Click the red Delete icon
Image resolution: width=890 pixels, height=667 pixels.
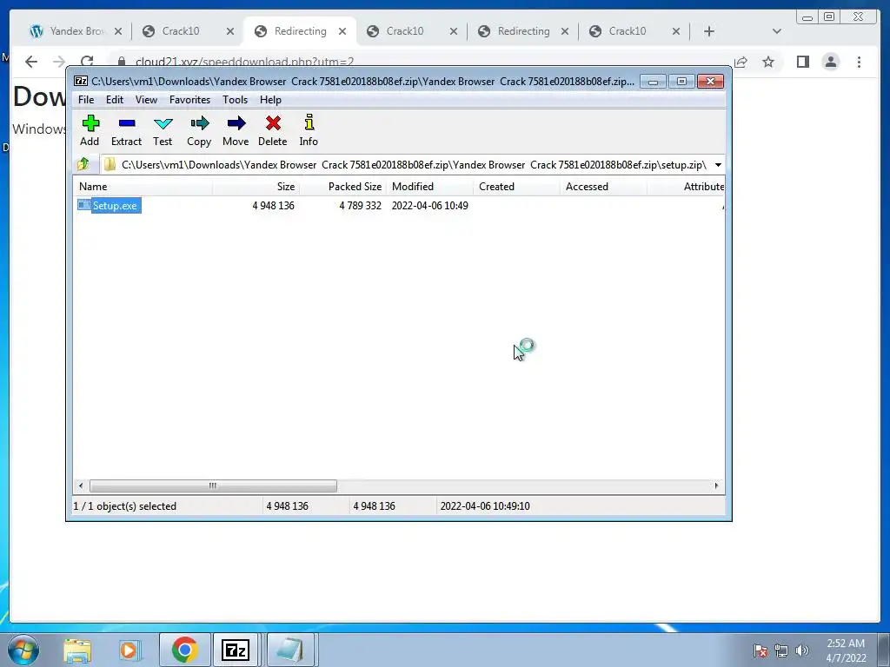tap(272, 130)
